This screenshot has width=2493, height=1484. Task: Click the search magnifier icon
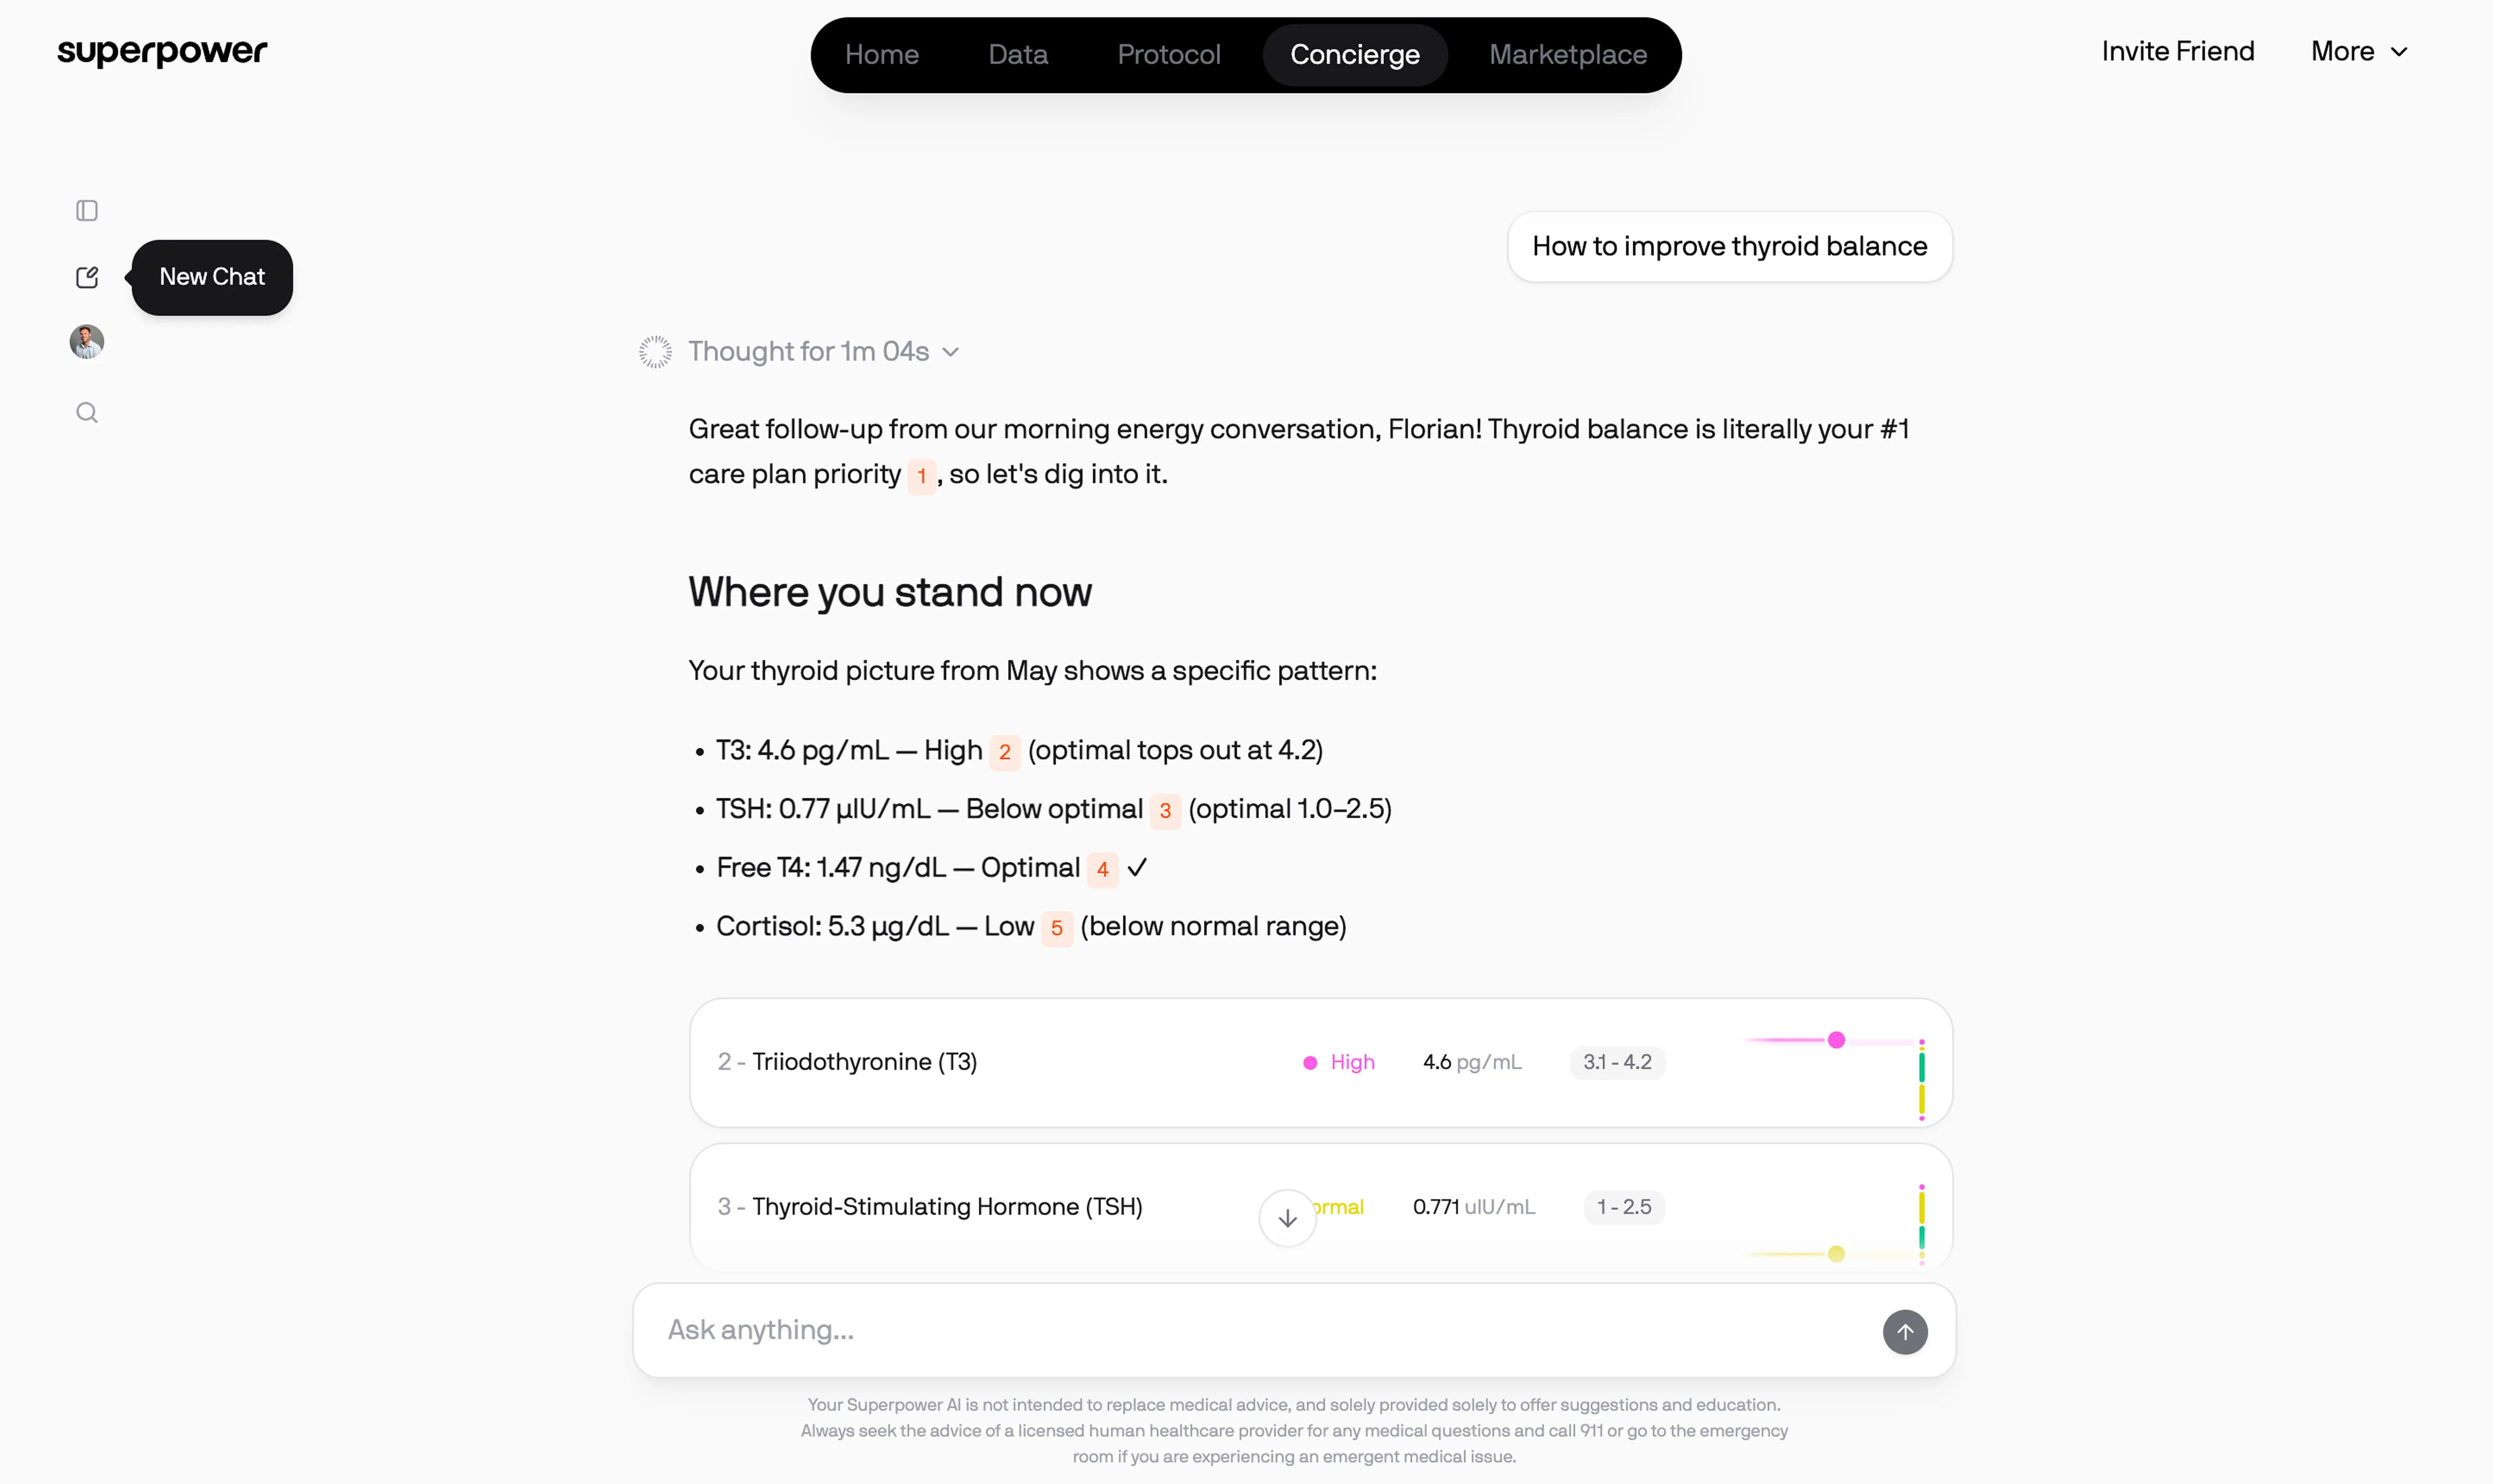coord(87,413)
